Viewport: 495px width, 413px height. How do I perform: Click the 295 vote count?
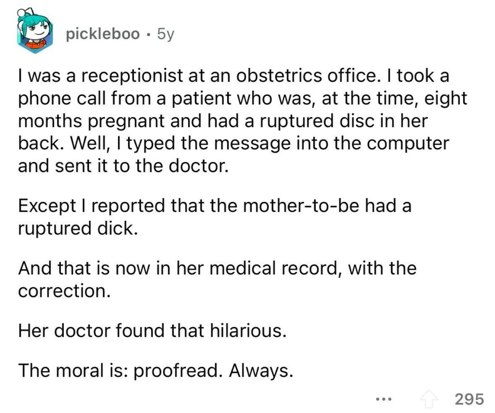click(x=470, y=398)
